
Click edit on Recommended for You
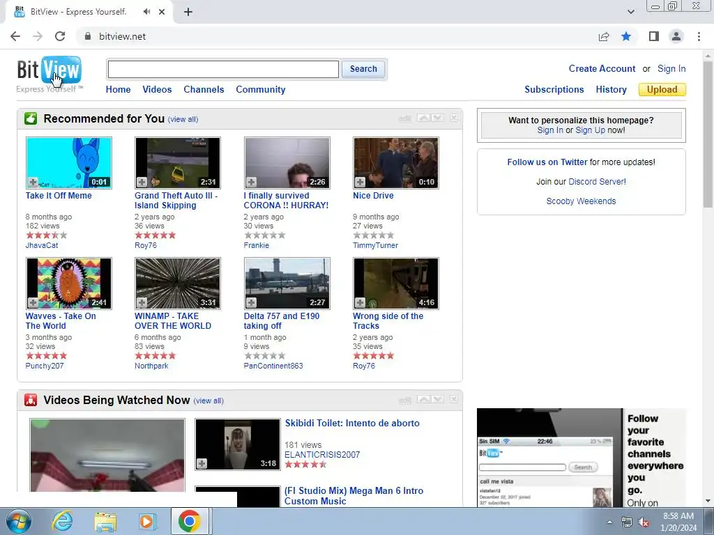pos(405,118)
